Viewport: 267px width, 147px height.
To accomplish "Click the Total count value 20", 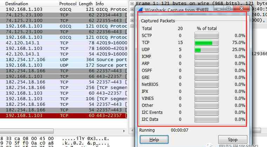I will coord(180,29).
